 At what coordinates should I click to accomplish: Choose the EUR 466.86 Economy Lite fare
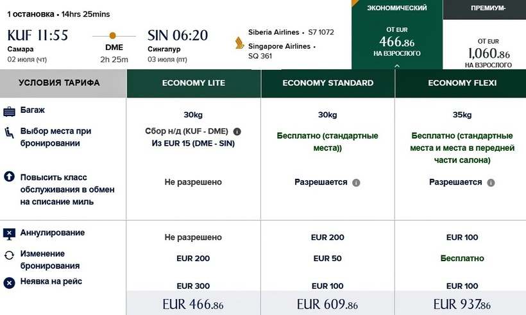pyautogui.click(x=193, y=304)
